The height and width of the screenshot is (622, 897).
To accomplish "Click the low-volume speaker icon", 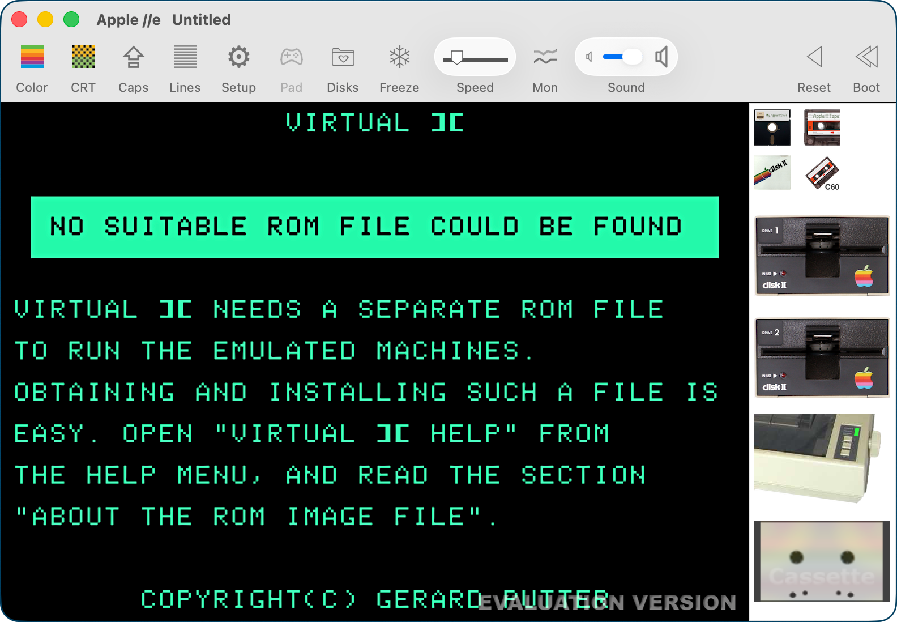I will [590, 57].
